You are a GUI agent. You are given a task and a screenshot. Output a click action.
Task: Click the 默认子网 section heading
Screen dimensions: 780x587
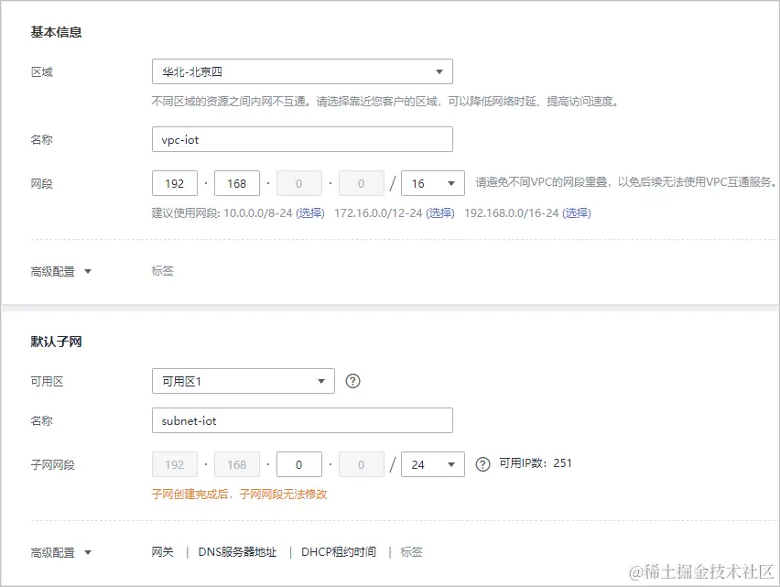[x=56, y=342]
